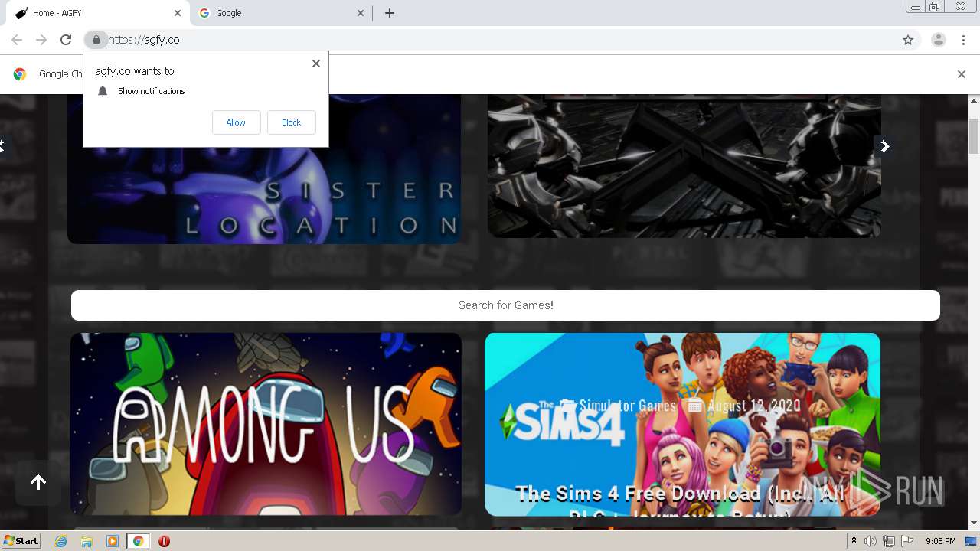This screenshot has width=980, height=551.
Task: Click the scrollbar up arrow
Action: [x=974, y=100]
